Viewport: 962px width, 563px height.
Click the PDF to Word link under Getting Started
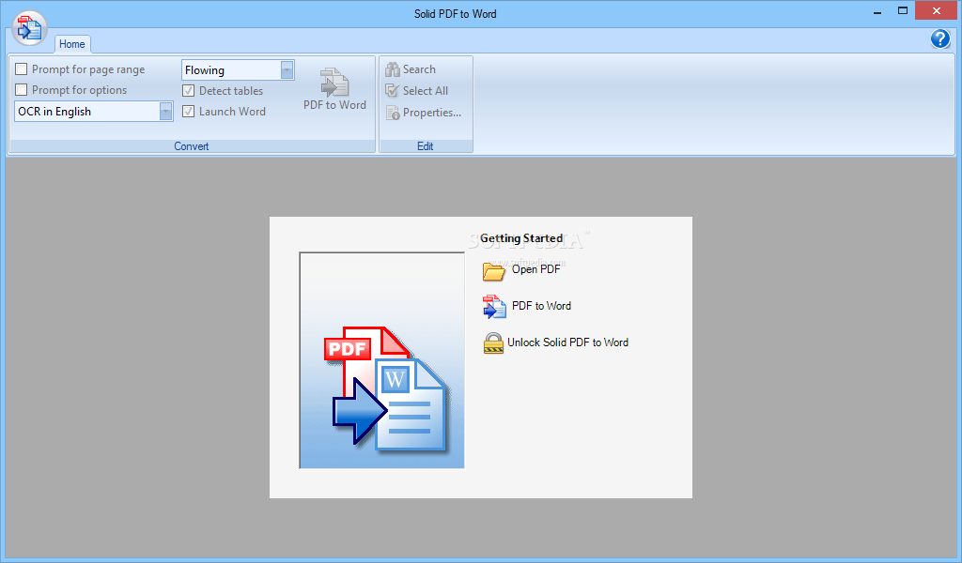point(541,306)
